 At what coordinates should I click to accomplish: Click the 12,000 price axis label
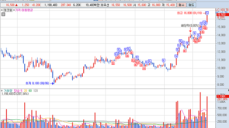221,52
